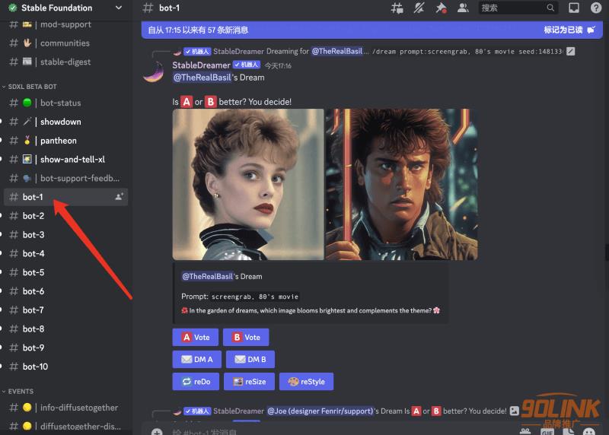Open the pantheon channel
Viewport: 609px width, 435px height.
click(x=66, y=141)
